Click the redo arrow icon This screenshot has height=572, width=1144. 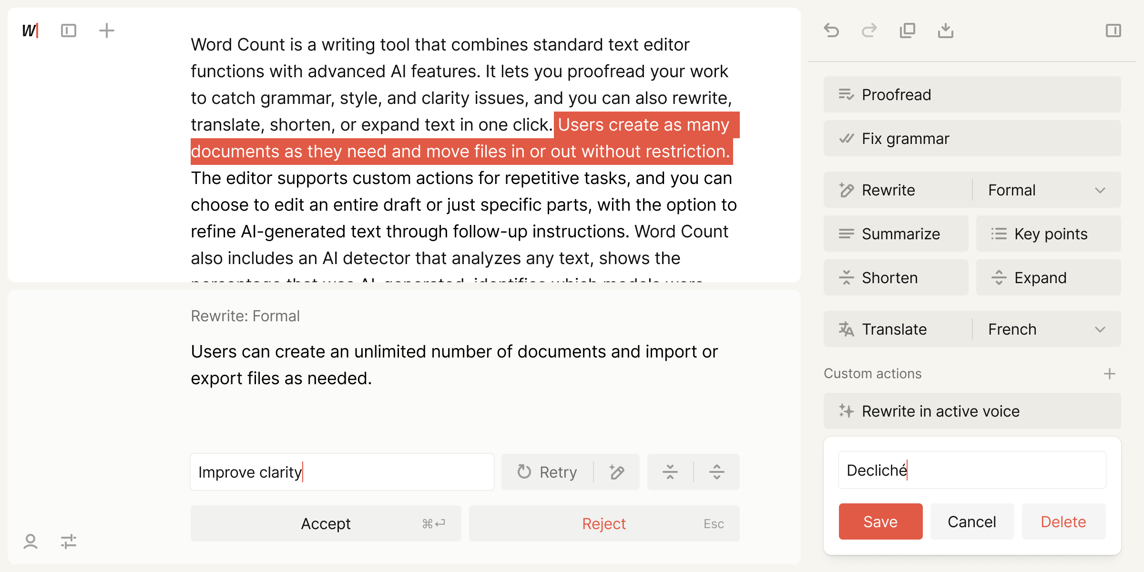(869, 31)
